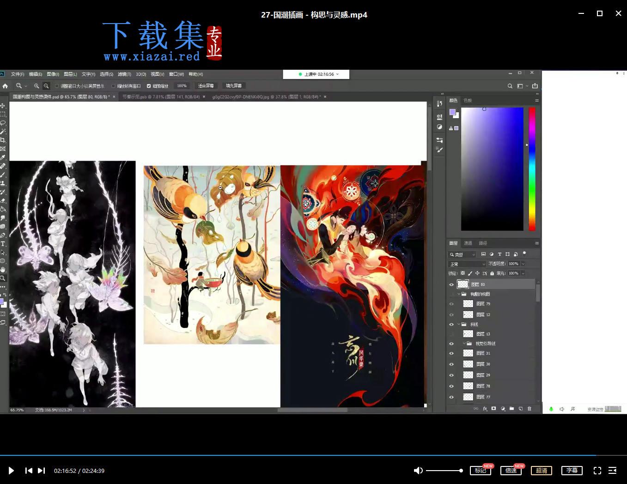Click the 字幕 subtitle button
This screenshot has height=484, width=627.
pos(572,470)
